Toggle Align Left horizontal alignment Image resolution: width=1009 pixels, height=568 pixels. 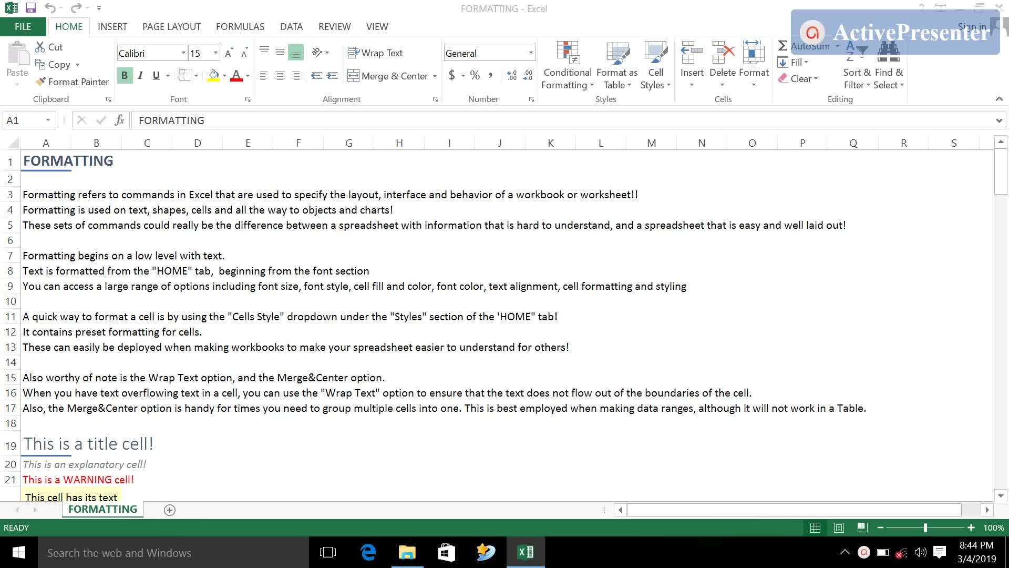(264, 76)
